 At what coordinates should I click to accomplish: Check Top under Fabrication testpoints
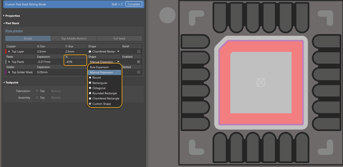click(37, 91)
